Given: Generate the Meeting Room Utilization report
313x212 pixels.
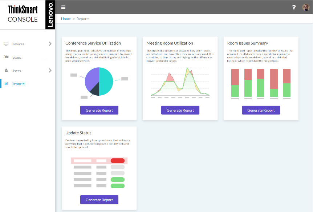Looking at the screenshot, I should tap(180, 110).
